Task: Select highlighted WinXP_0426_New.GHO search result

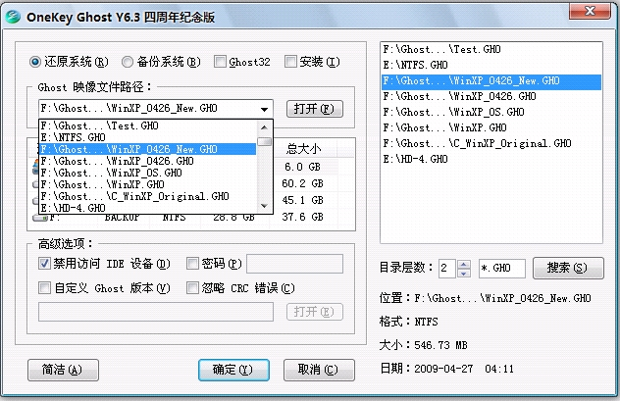Action: (491, 80)
